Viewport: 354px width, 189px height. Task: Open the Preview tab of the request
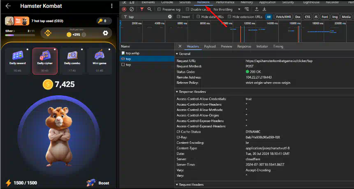227,46
